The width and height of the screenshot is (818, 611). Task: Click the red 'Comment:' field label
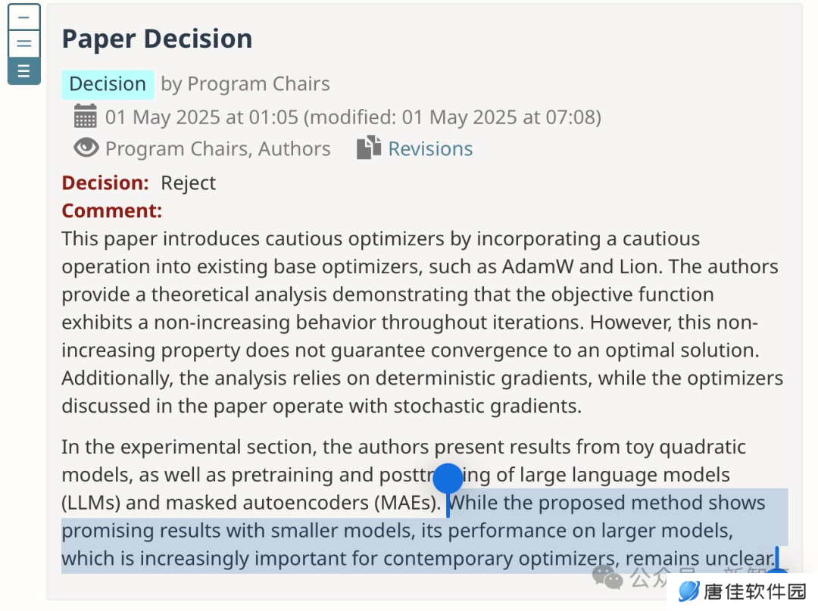tap(112, 211)
